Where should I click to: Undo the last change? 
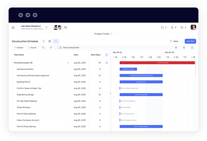click(x=43, y=48)
